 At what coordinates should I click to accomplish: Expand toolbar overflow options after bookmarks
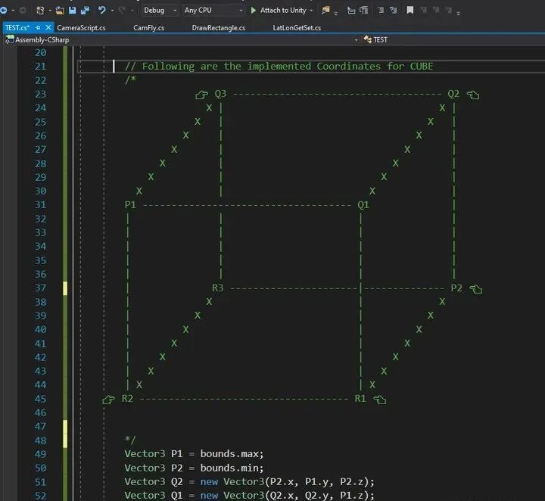coord(459,13)
